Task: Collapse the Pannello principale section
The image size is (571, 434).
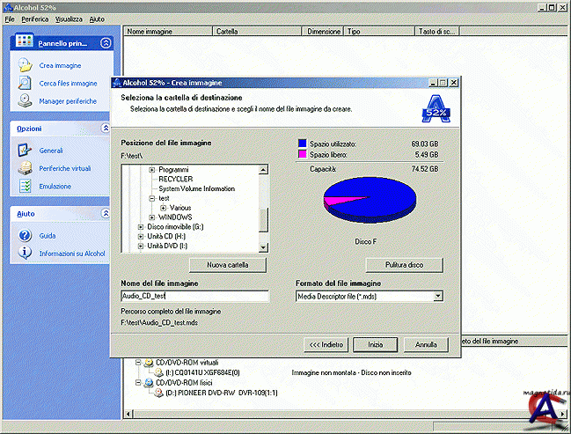Action: click(x=106, y=42)
